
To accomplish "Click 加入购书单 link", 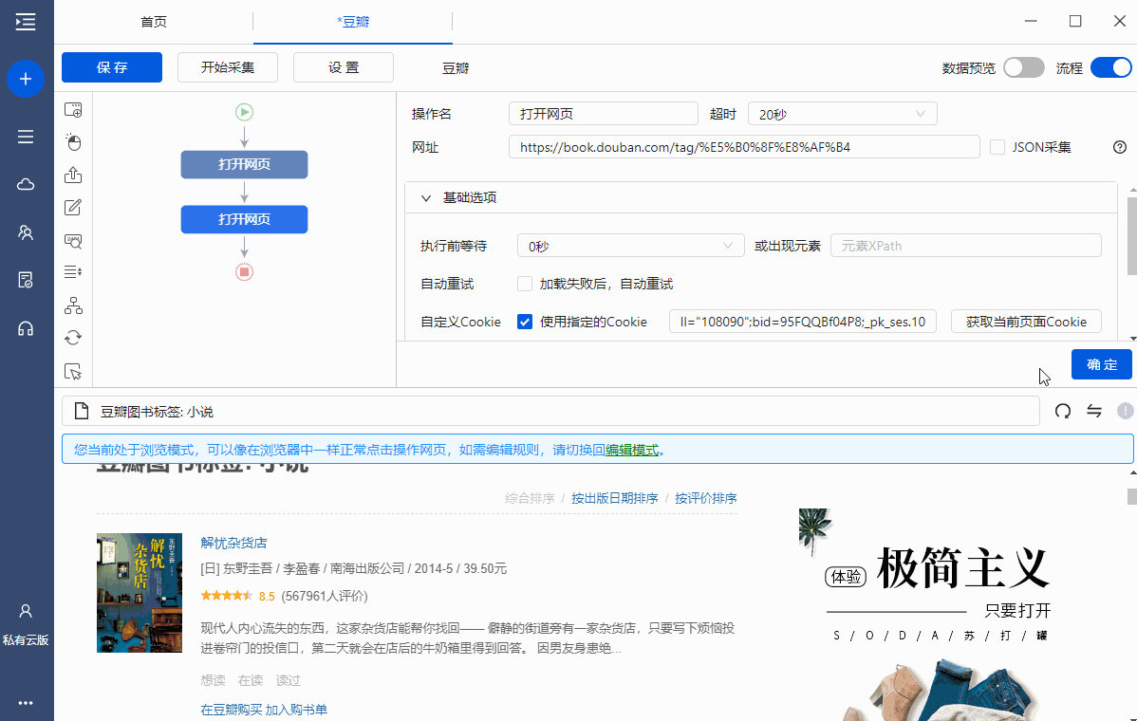I will (296, 711).
